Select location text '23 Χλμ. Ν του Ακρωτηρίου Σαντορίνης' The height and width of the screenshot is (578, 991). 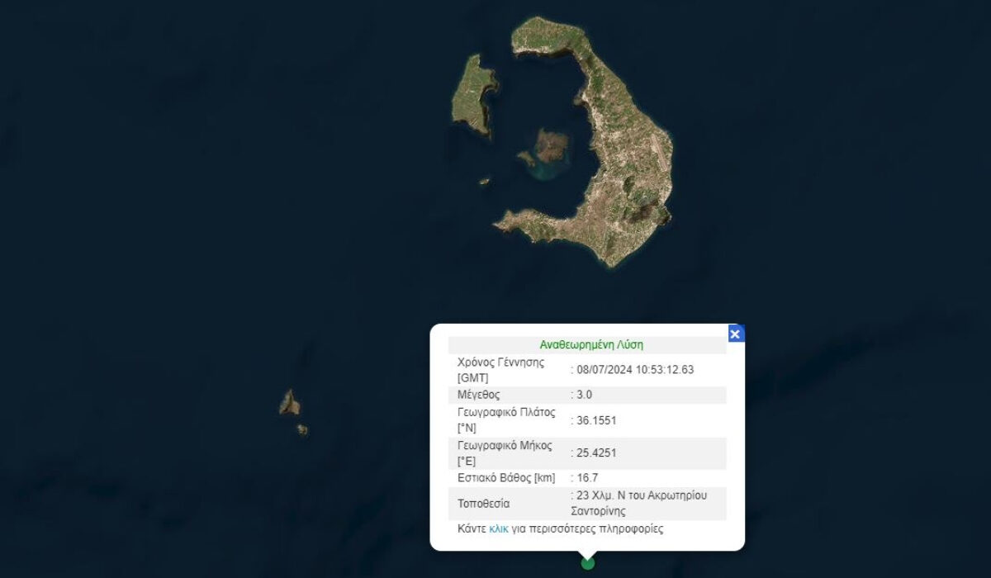(641, 503)
